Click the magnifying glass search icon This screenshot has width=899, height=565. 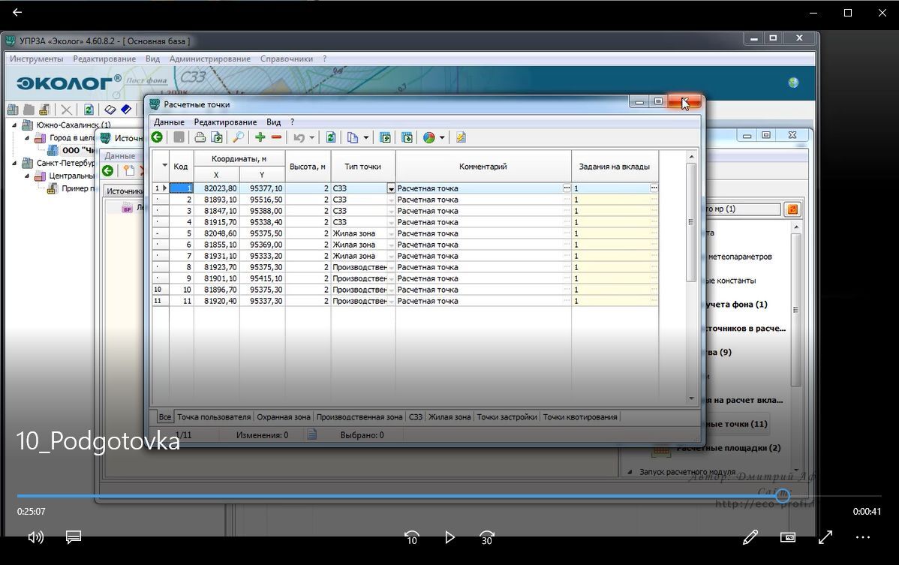[238, 137]
